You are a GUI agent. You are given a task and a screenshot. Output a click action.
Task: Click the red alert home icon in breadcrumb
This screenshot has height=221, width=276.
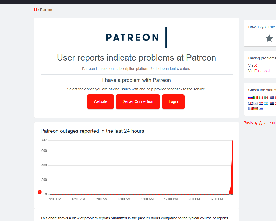point(36,9)
